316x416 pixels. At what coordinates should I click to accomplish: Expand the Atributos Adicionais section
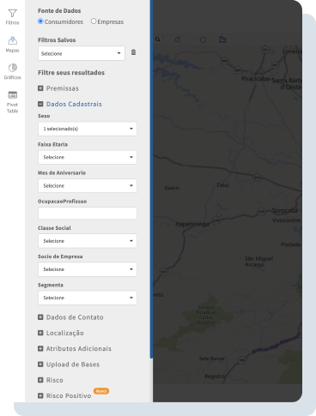(75, 349)
